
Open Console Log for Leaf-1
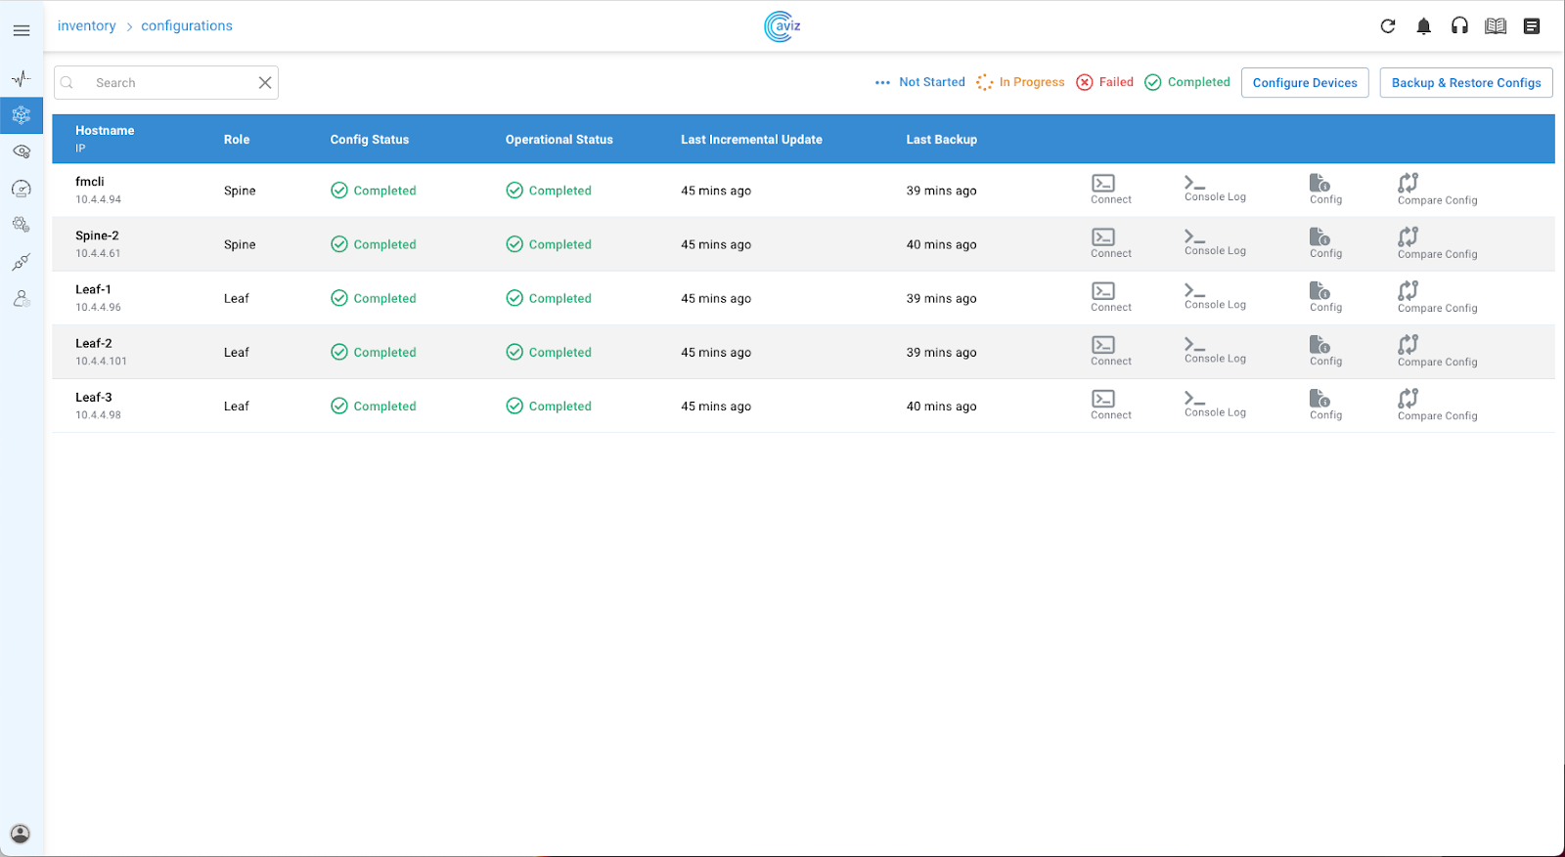(1215, 297)
